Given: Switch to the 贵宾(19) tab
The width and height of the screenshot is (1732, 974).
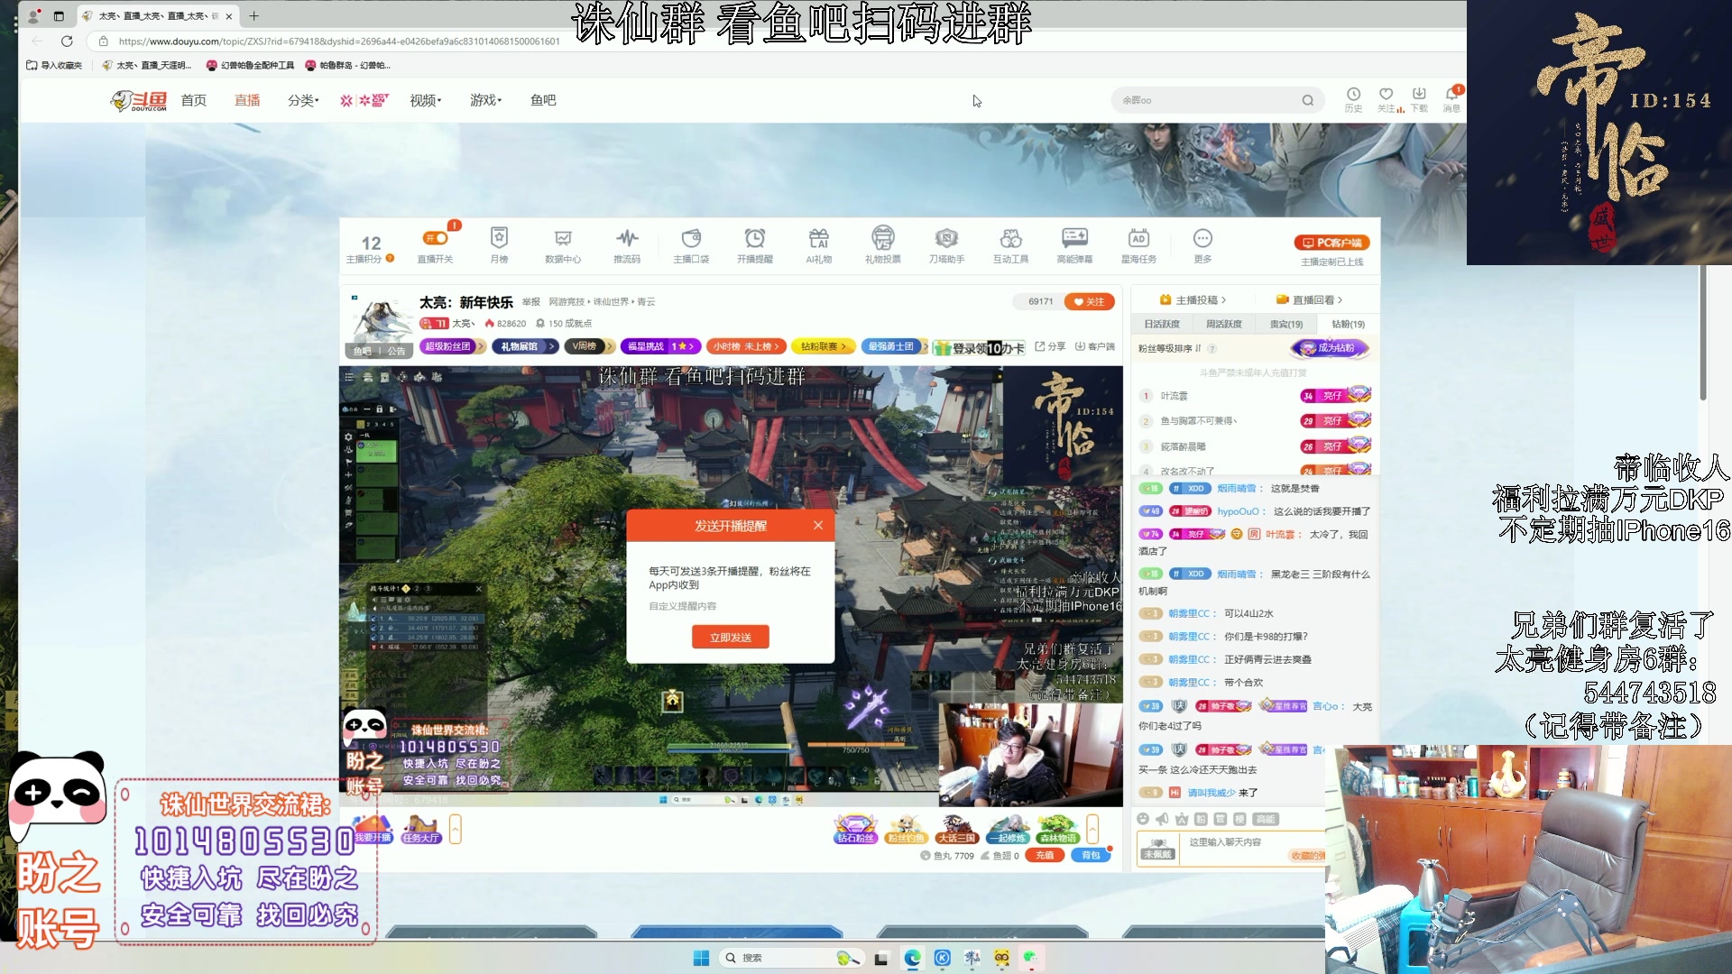Looking at the screenshot, I should tap(1286, 324).
